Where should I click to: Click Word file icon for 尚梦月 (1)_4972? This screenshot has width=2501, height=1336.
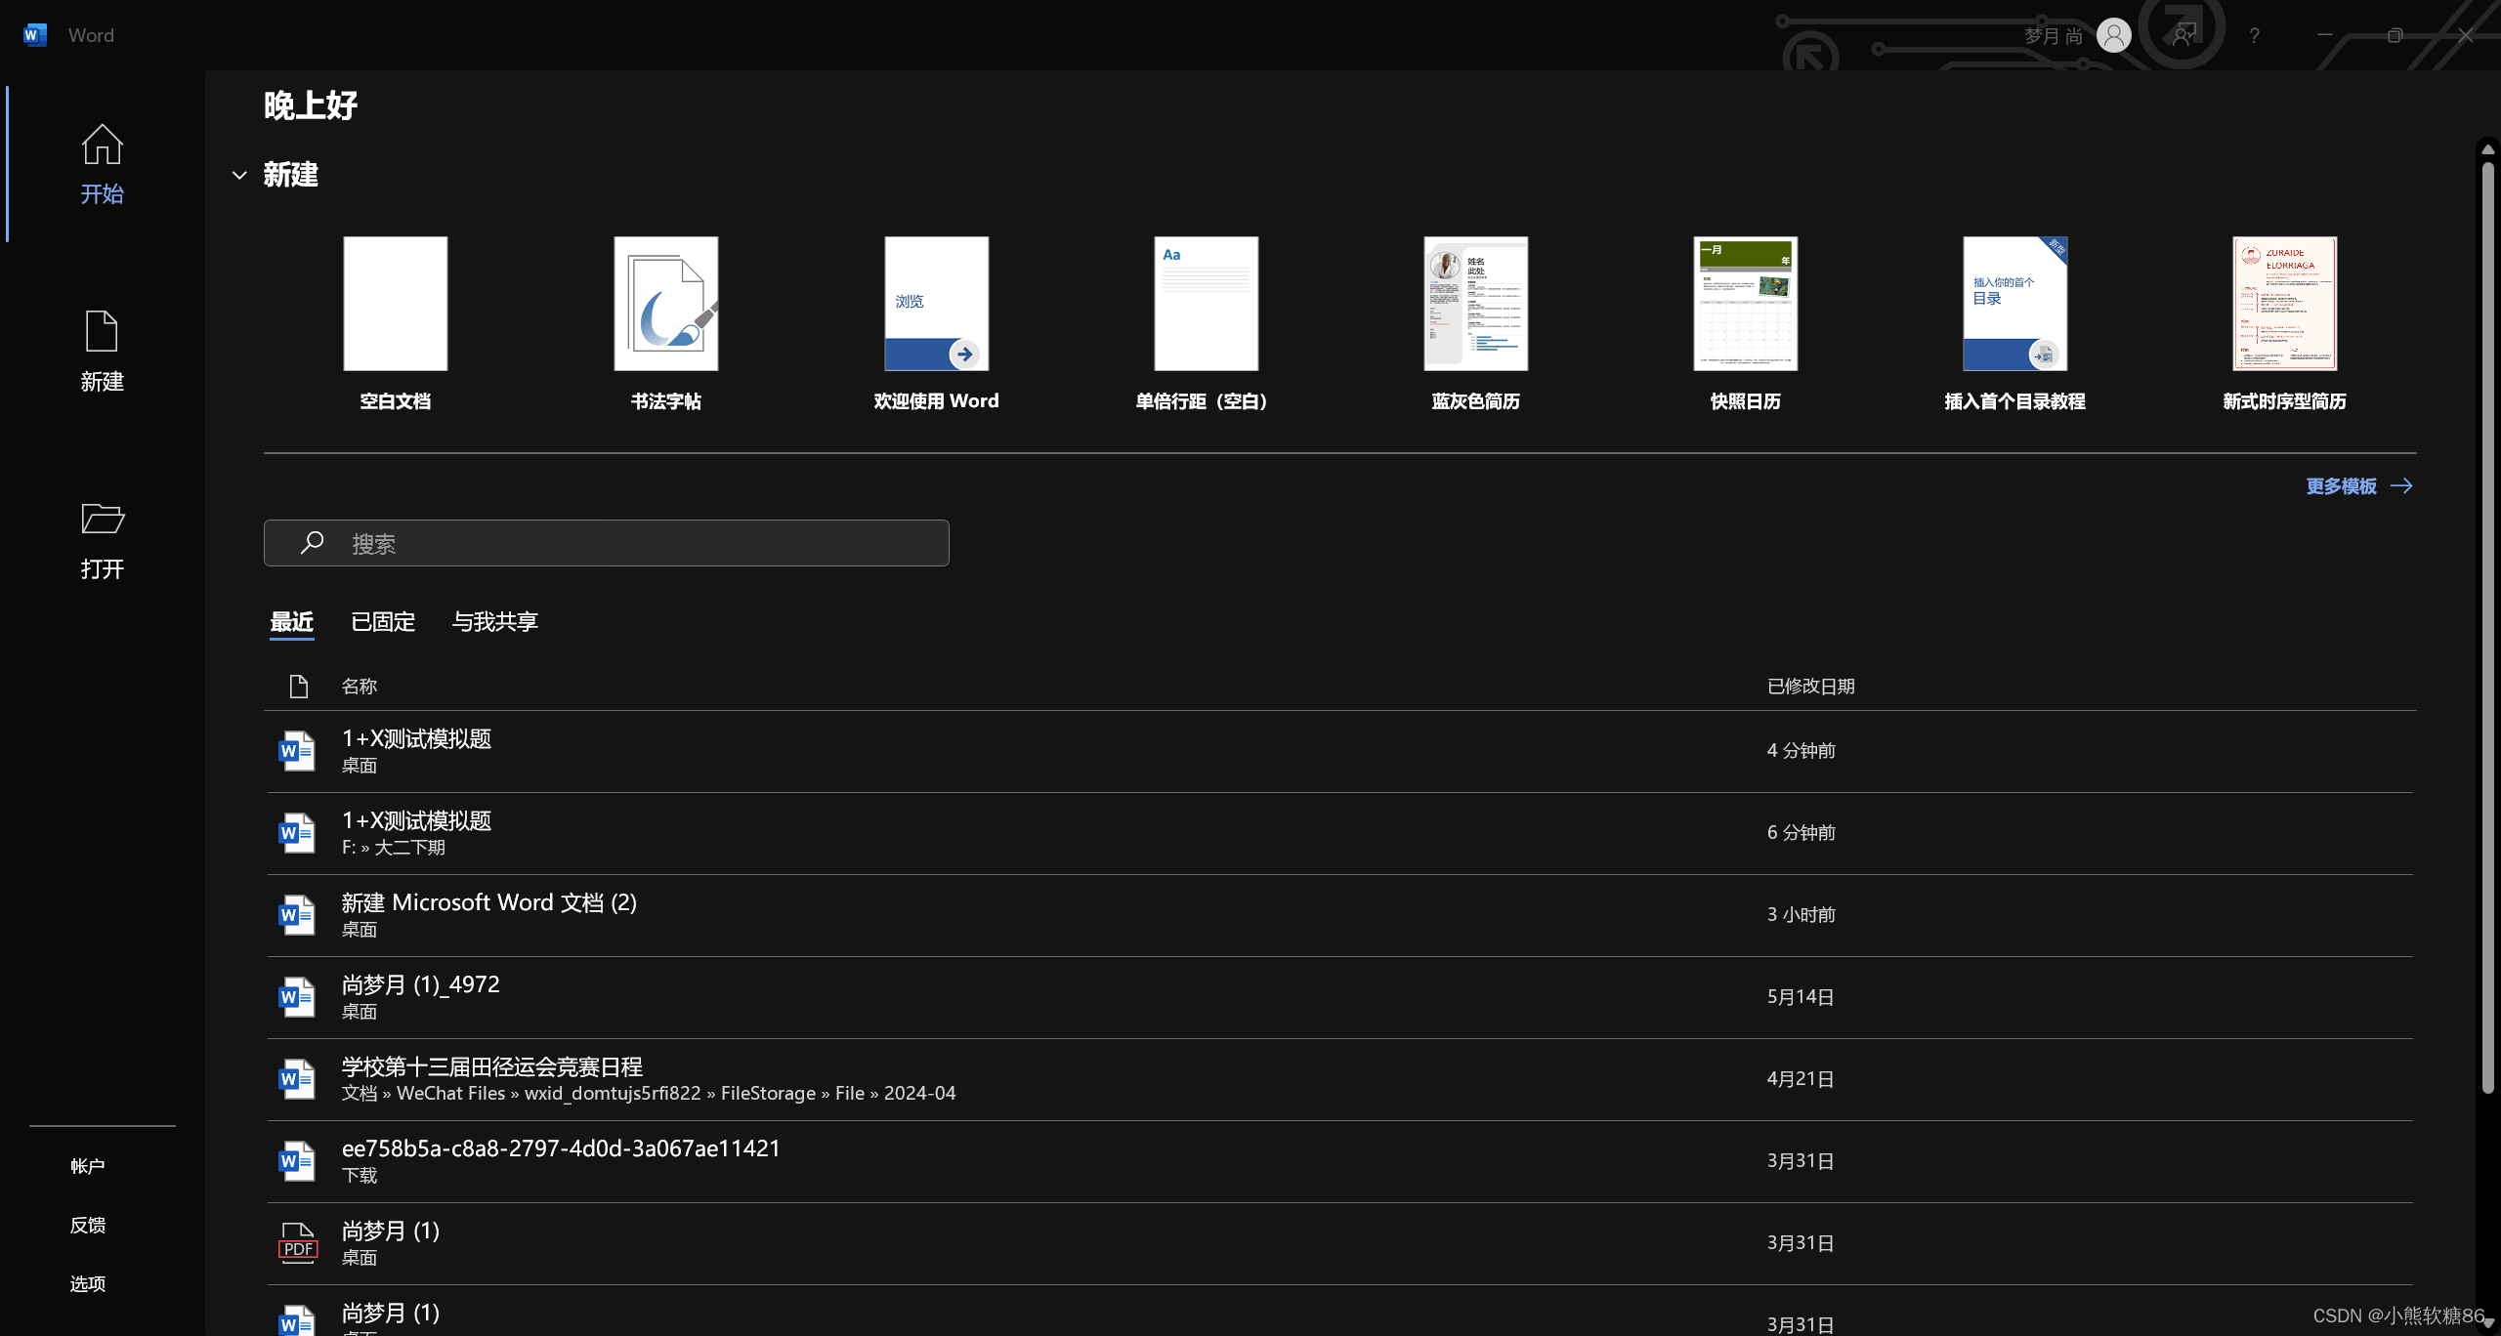[x=297, y=997]
